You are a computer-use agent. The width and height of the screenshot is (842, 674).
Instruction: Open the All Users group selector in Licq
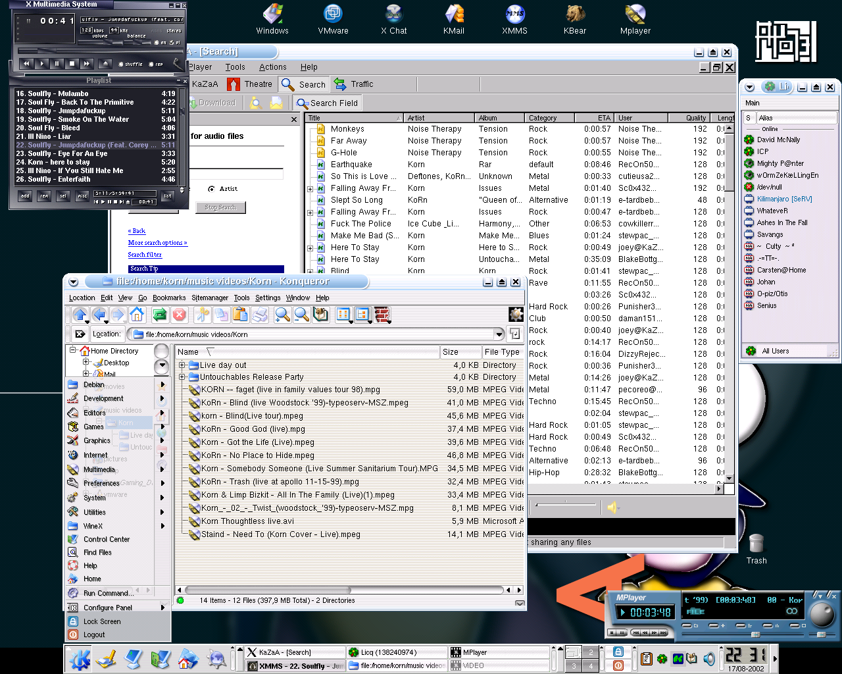790,351
